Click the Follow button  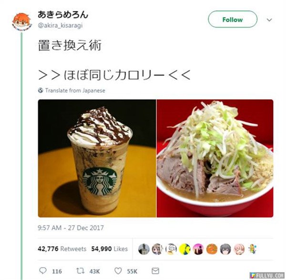pos(233,19)
